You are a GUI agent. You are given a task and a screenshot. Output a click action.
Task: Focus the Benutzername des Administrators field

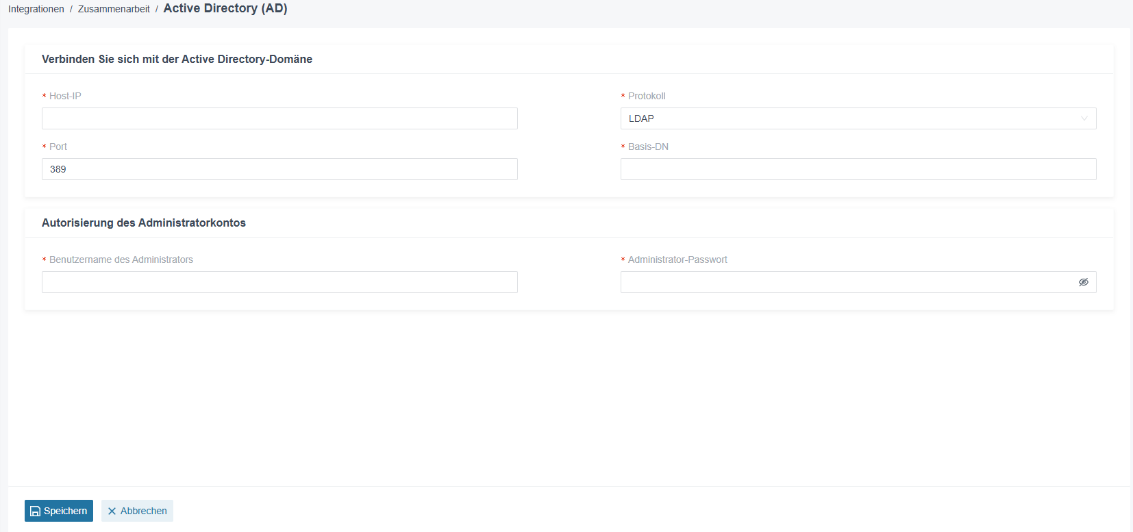point(279,282)
